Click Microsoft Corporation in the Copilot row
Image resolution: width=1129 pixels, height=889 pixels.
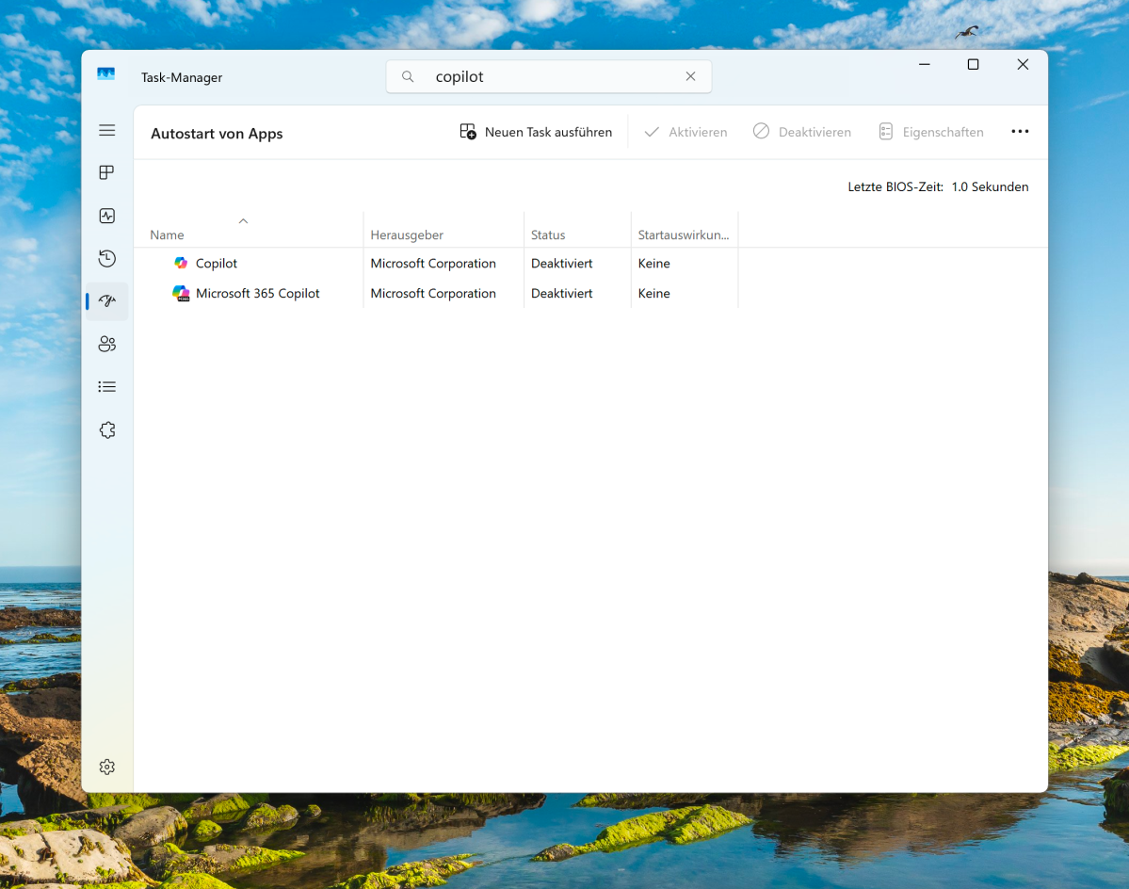coord(433,264)
